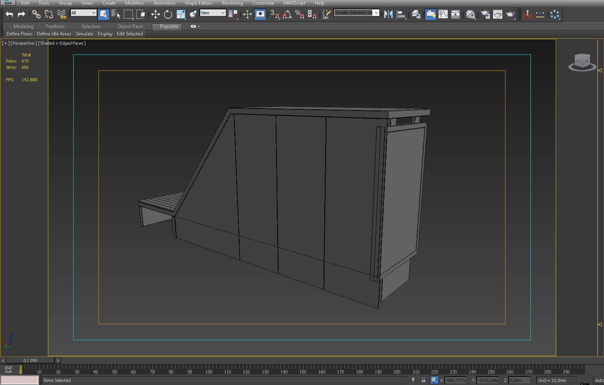Select the Select and Link tool
Screen dimensions: 604x385
[x=36, y=14]
